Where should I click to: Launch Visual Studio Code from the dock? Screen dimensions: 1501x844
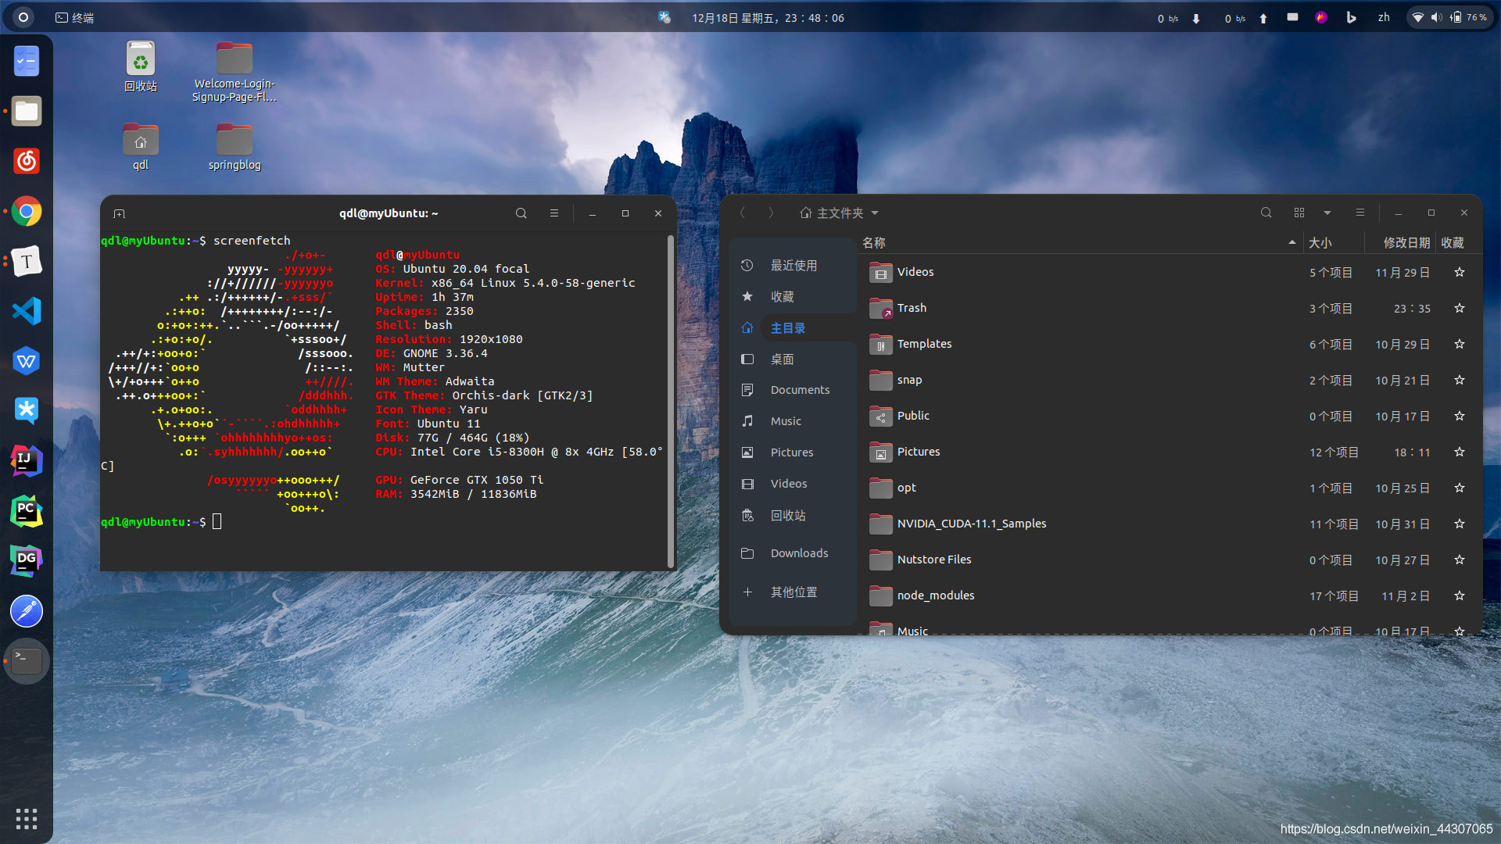(x=27, y=311)
